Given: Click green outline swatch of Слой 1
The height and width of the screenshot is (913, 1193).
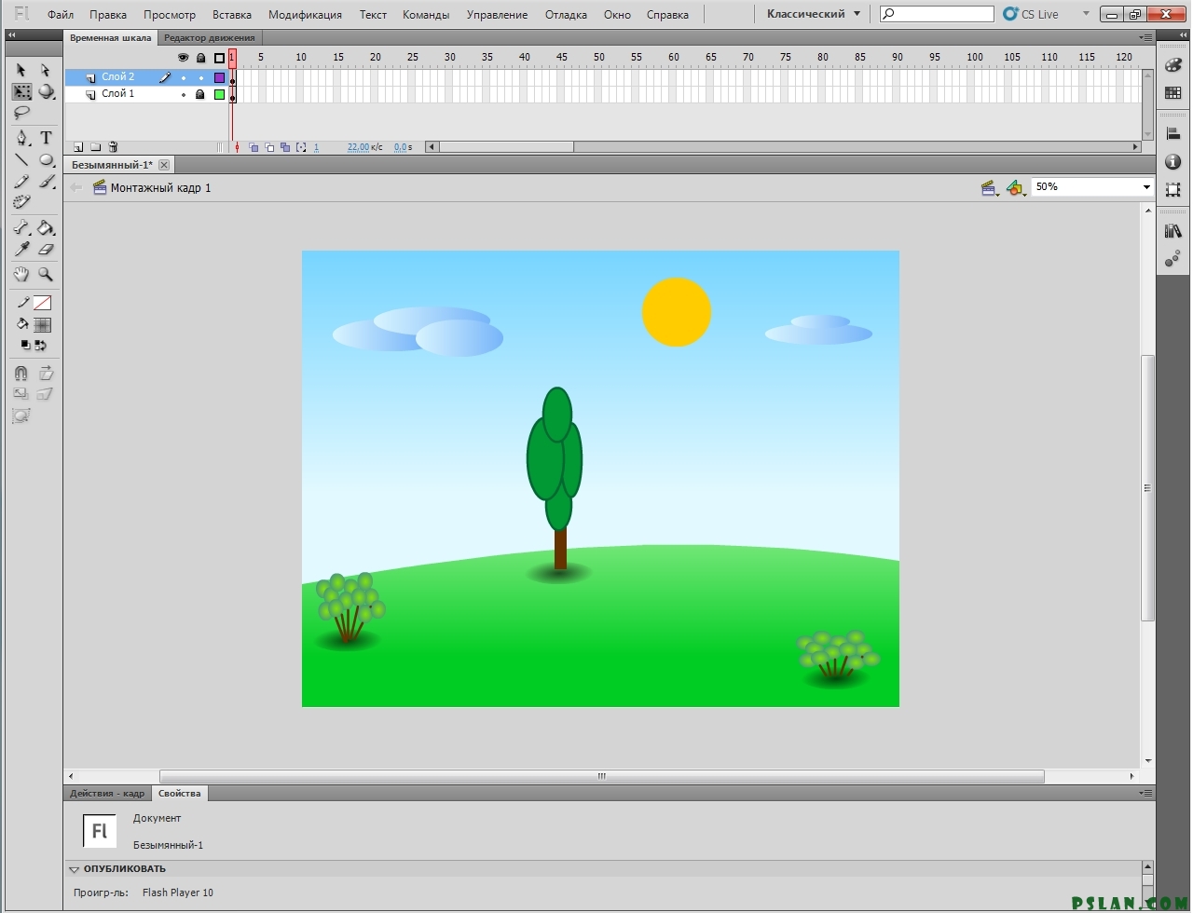Looking at the screenshot, I should click(x=219, y=95).
